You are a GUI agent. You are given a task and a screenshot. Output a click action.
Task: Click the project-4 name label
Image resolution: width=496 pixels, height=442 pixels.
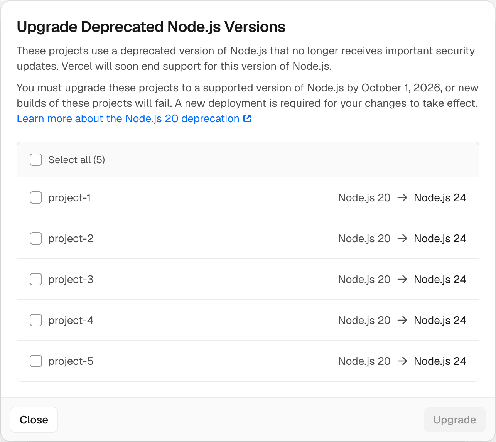[71, 321]
